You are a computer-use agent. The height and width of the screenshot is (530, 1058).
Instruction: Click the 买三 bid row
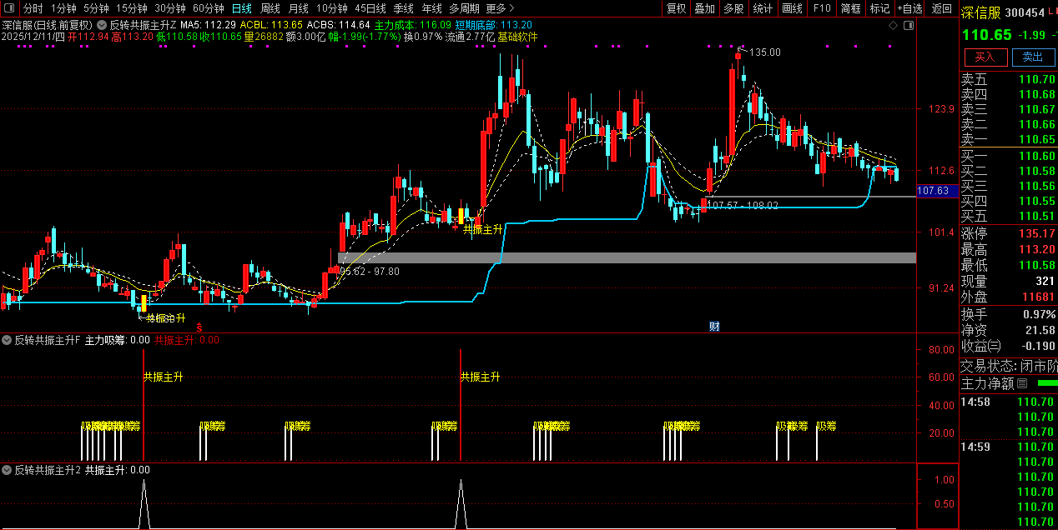(1009, 187)
